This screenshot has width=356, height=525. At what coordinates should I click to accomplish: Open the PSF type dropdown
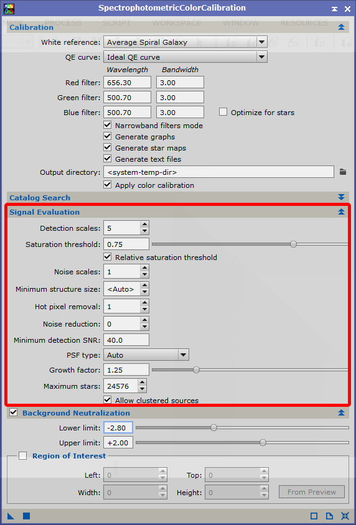click(x=146, y=355)
